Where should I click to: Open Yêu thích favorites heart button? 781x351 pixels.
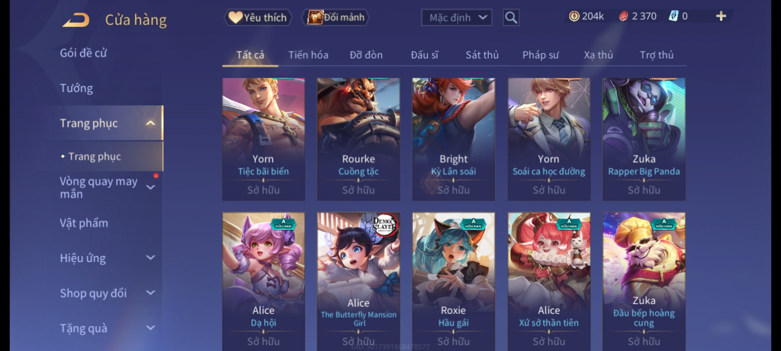(x=258, y=17)
